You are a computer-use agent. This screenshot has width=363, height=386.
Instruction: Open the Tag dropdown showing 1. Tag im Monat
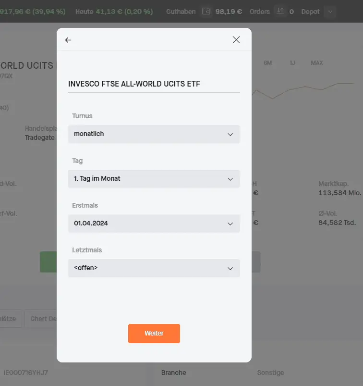pos(154,179)
